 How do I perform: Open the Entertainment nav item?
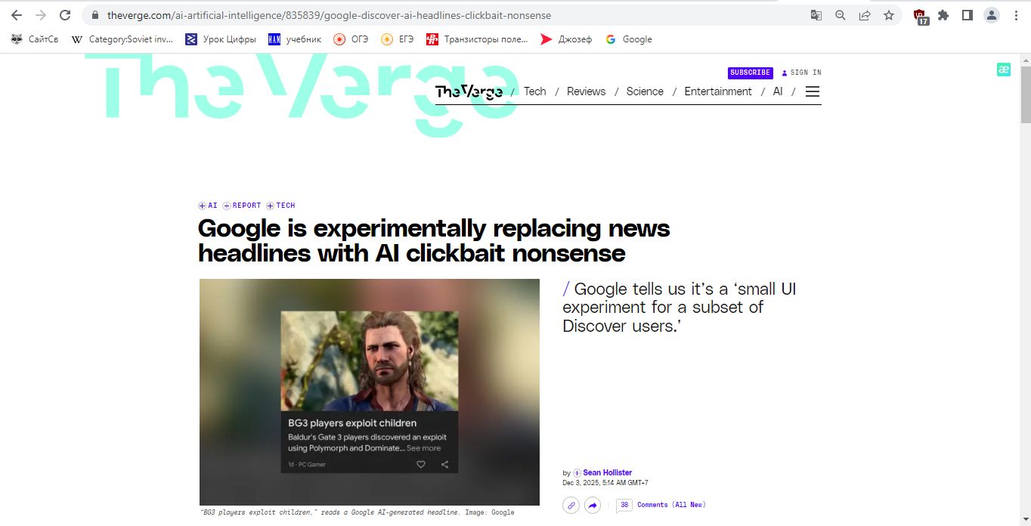coord(717,91)
